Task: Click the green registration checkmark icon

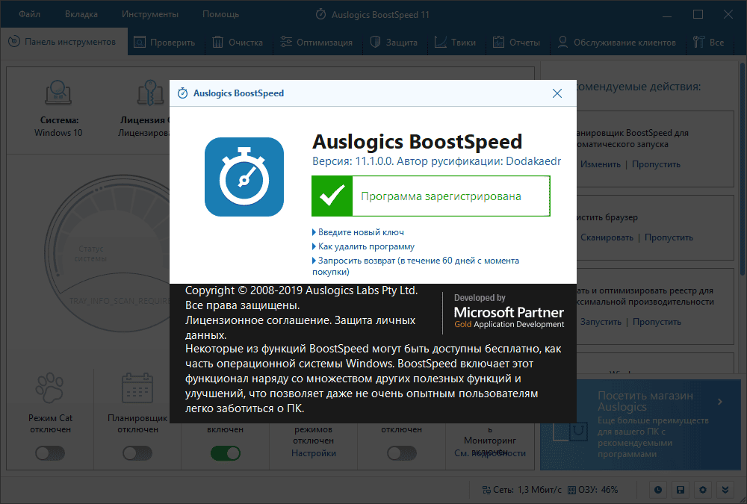Action: (x=332, y=196)
